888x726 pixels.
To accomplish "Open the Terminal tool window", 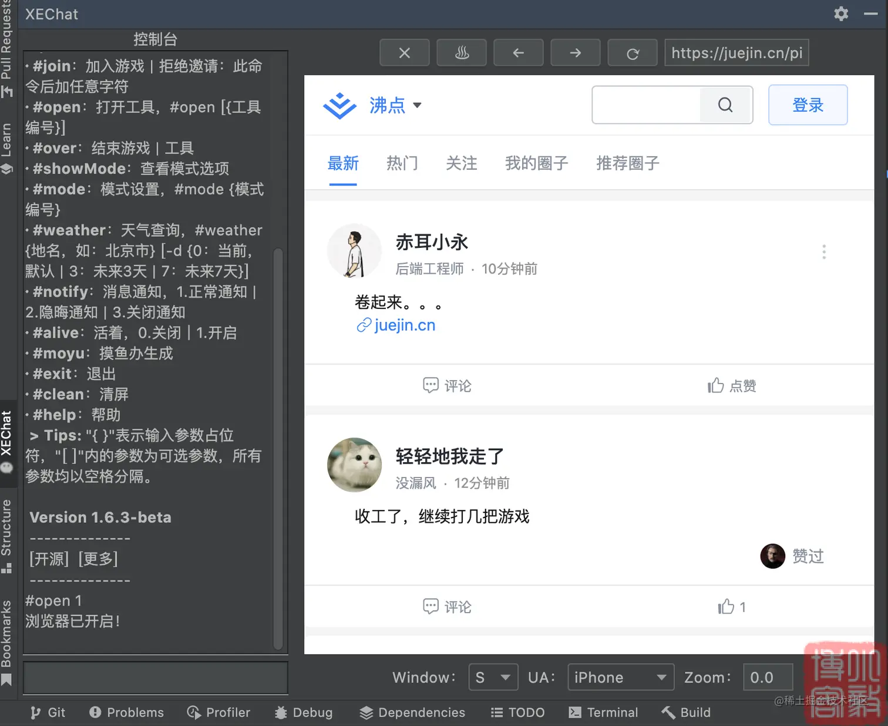I will (x=603, y=712).
